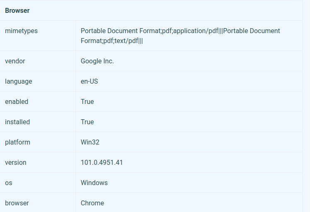Click the mimetypes row label

click(21, 31)
